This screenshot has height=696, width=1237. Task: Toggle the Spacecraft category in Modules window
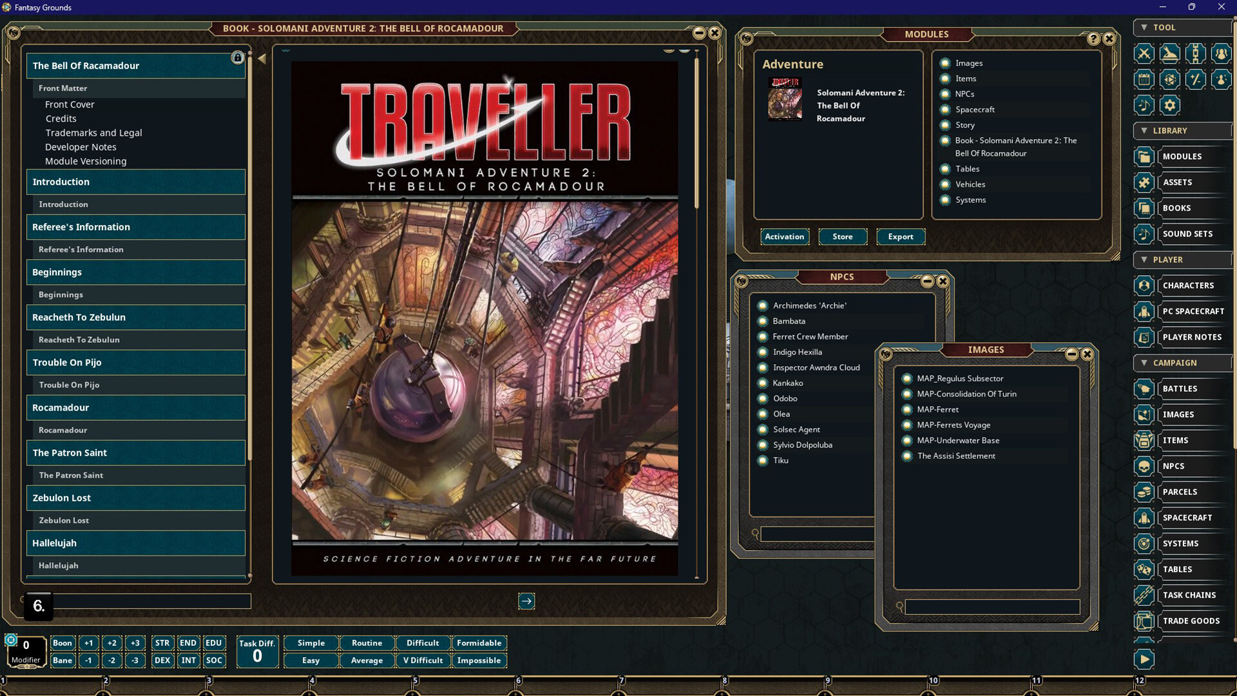[945, 110]
